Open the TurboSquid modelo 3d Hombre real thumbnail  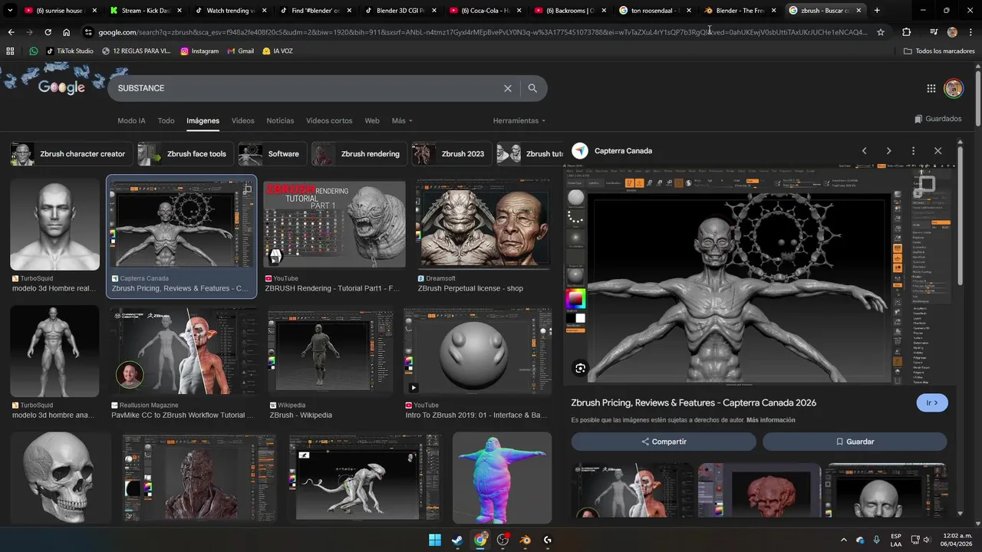[54, 225]
